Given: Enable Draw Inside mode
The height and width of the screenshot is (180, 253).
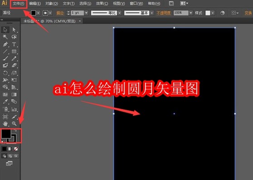Looking at the screenshot, I should pos(16,156).
